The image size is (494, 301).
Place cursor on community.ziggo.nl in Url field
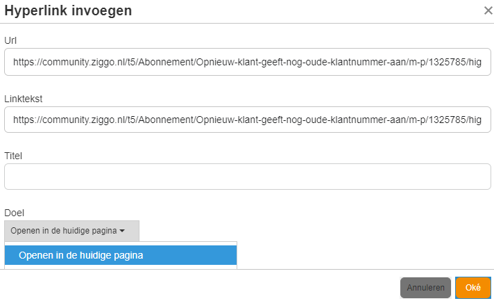coord(83,62)
